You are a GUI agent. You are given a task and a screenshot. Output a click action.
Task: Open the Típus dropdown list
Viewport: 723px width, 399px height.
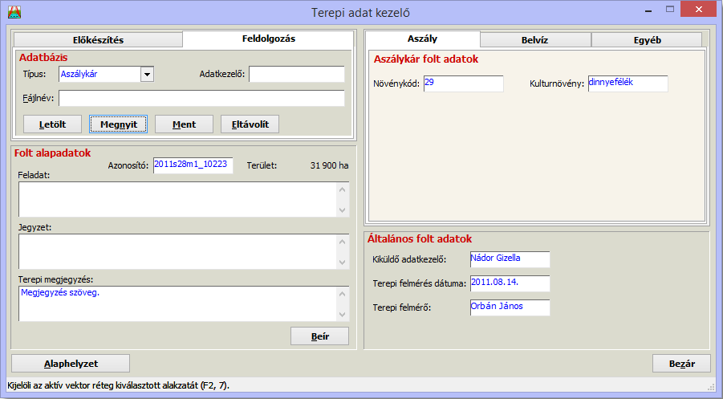click(147, 75)
